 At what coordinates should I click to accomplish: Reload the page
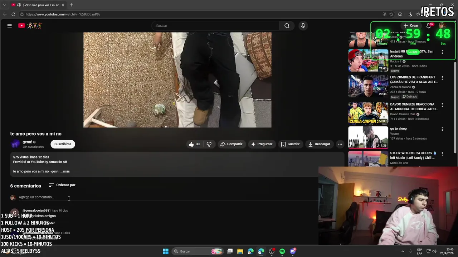click(x=13, y=14)
